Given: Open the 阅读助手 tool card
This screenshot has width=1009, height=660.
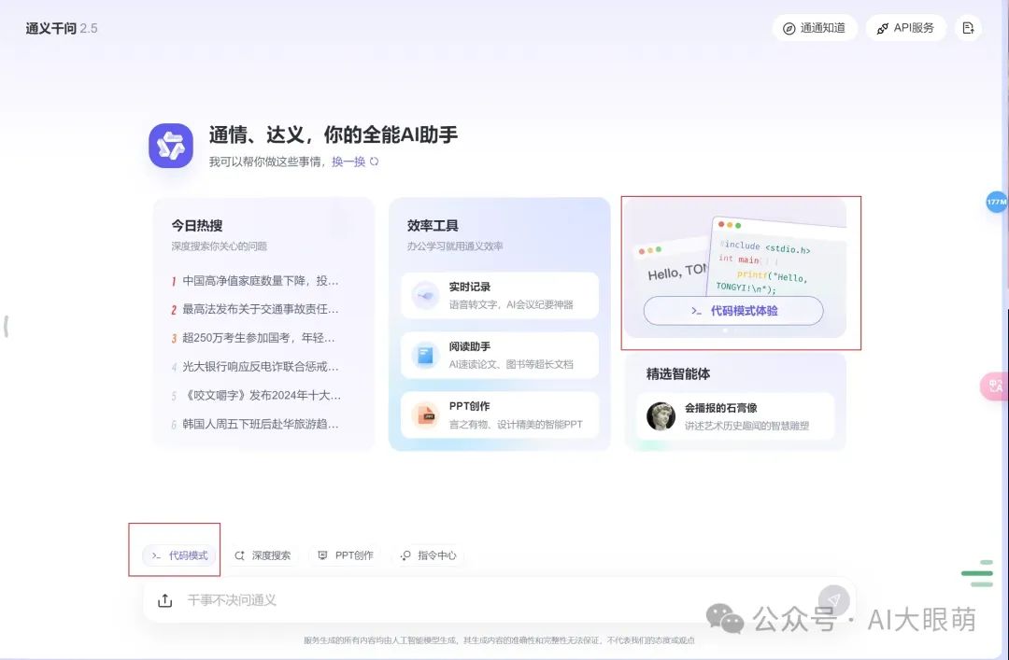Looking at the screenshot, I should coord(499,355).
